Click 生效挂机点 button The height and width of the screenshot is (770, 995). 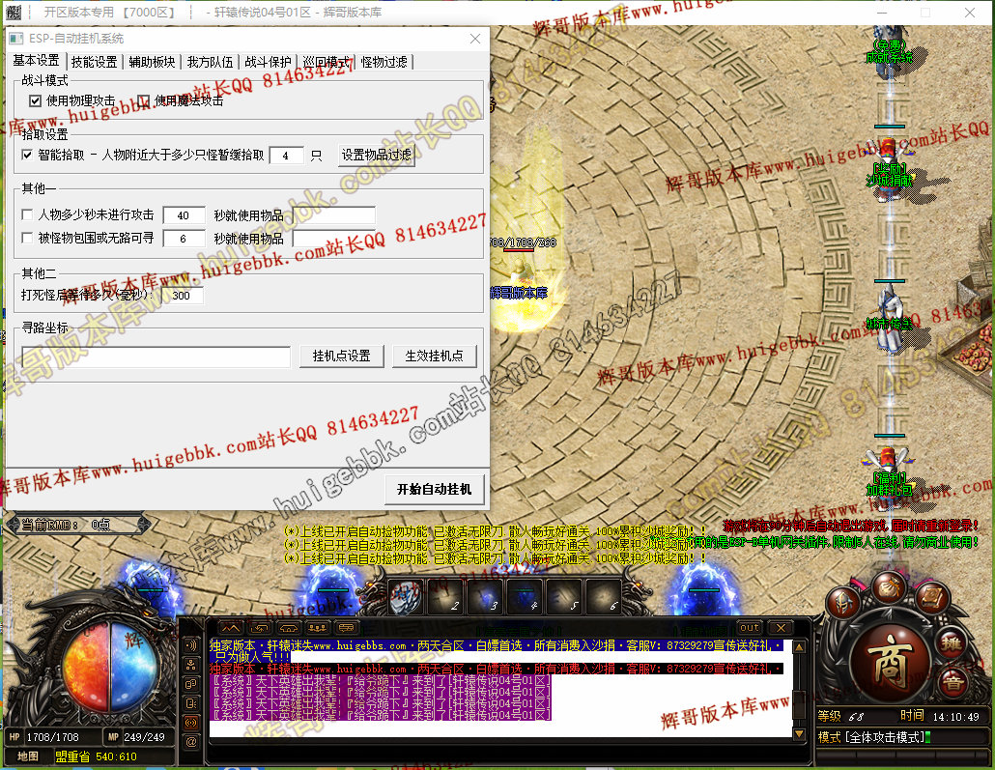pos(434,356)
